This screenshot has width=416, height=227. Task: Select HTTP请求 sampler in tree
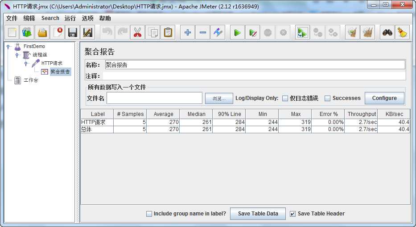[52, 63]
